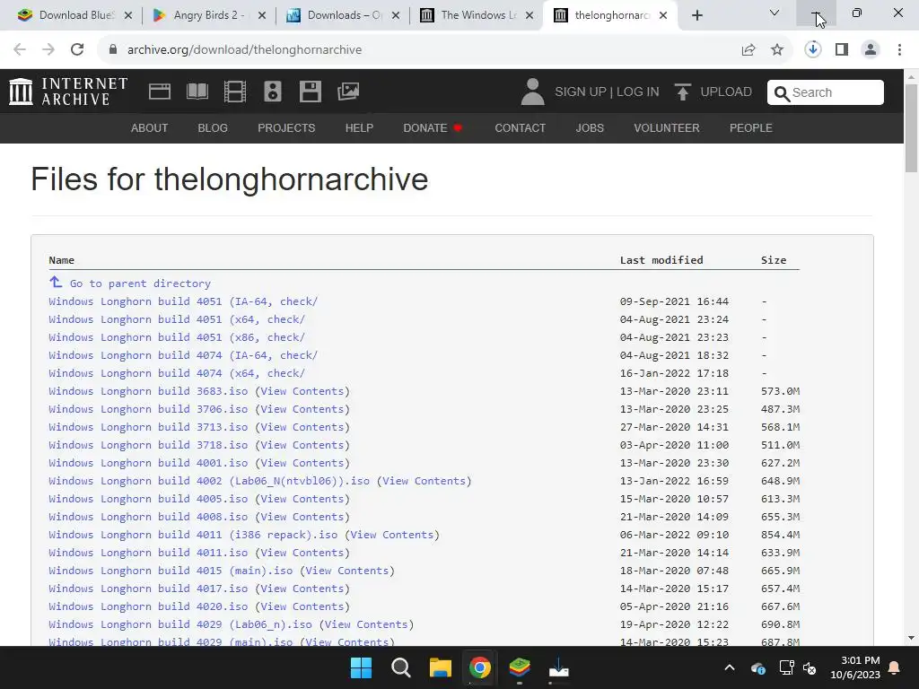919x689 pixels.
Task: Click the Upload arrow icon
Action: click(682, 92)
